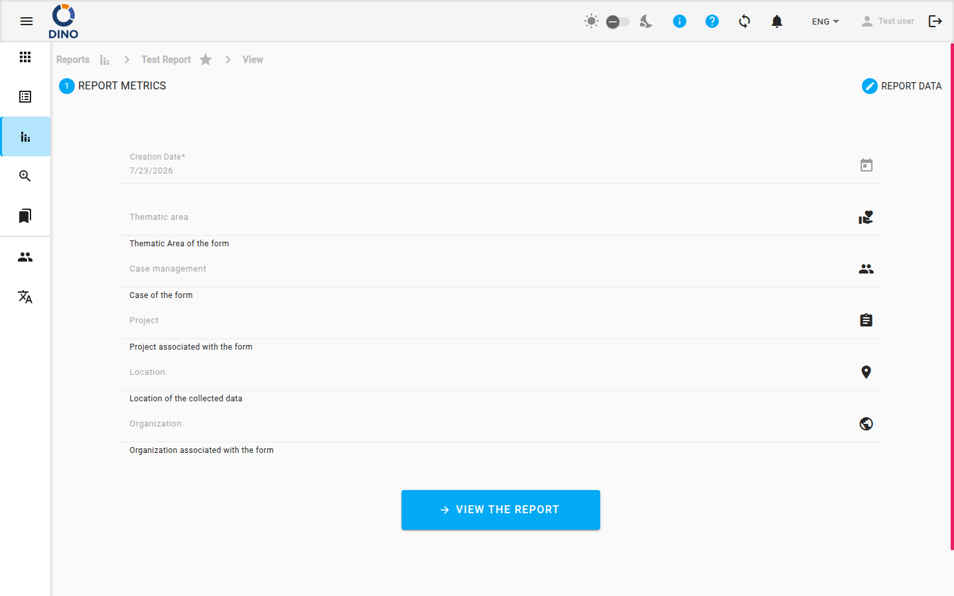Click the View breadcrumb
The image size is (954, 596).
252,60
